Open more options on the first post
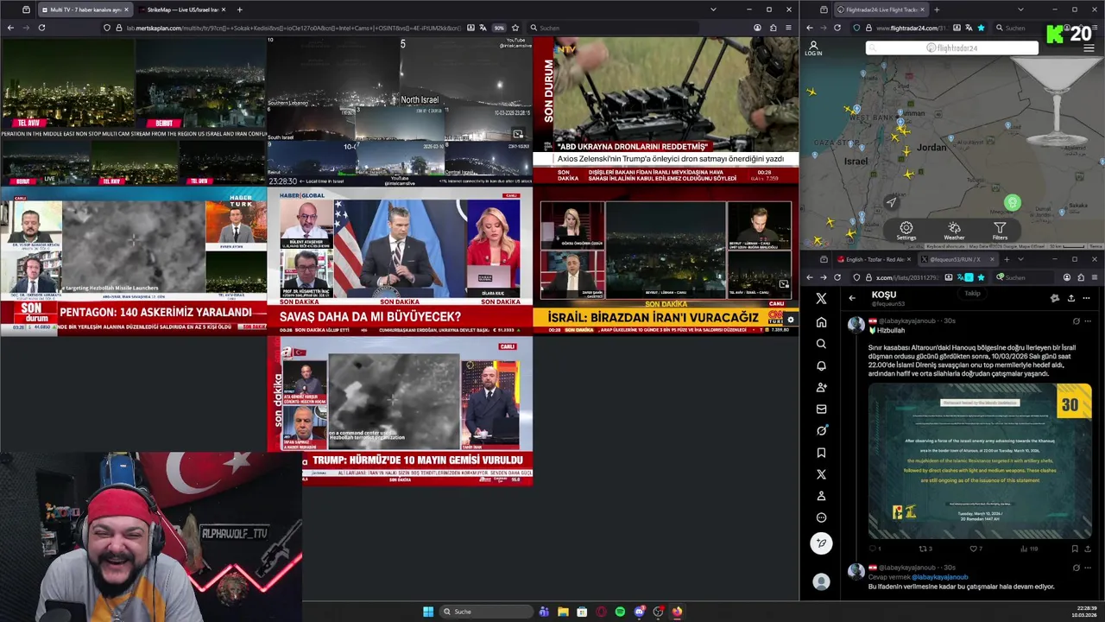This screenshot has width=1105, height=622. (x=1088, y=321)
